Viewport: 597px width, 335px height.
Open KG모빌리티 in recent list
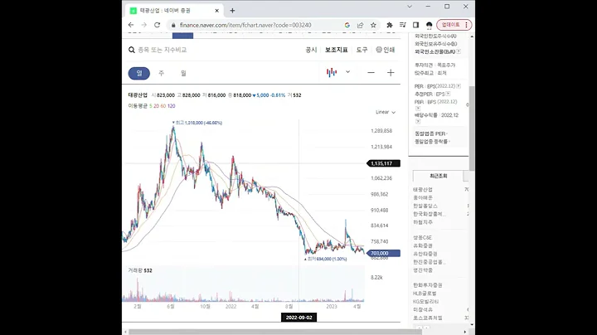pyautogui.click(x=425, y=302)
